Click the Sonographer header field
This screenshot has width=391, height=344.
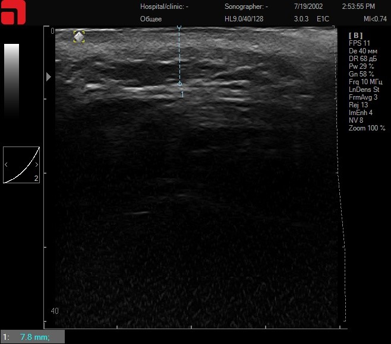pos(246,7)
